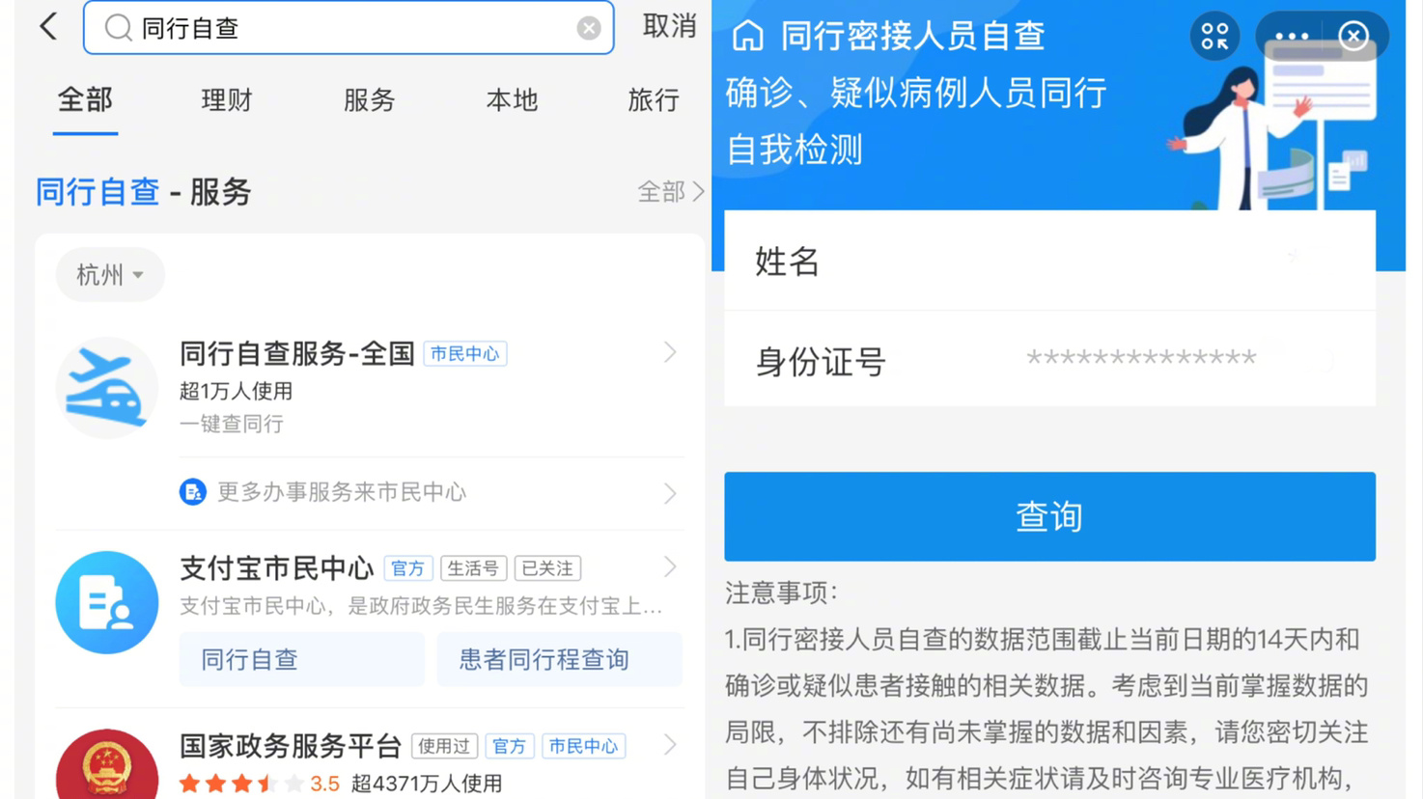Image resolution: width=1423 pixels, height=799 pixels.
Task: Switch to the 服务 tab
Action: coord(370,99)
